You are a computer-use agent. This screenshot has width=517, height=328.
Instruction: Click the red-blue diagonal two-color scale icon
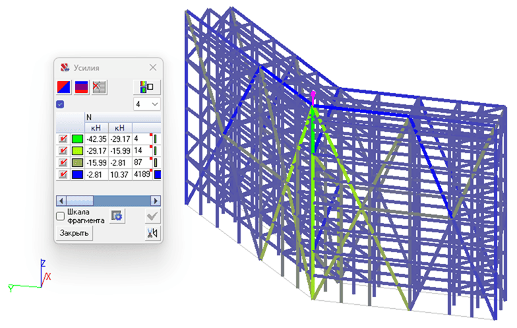(x=65, y=86)
